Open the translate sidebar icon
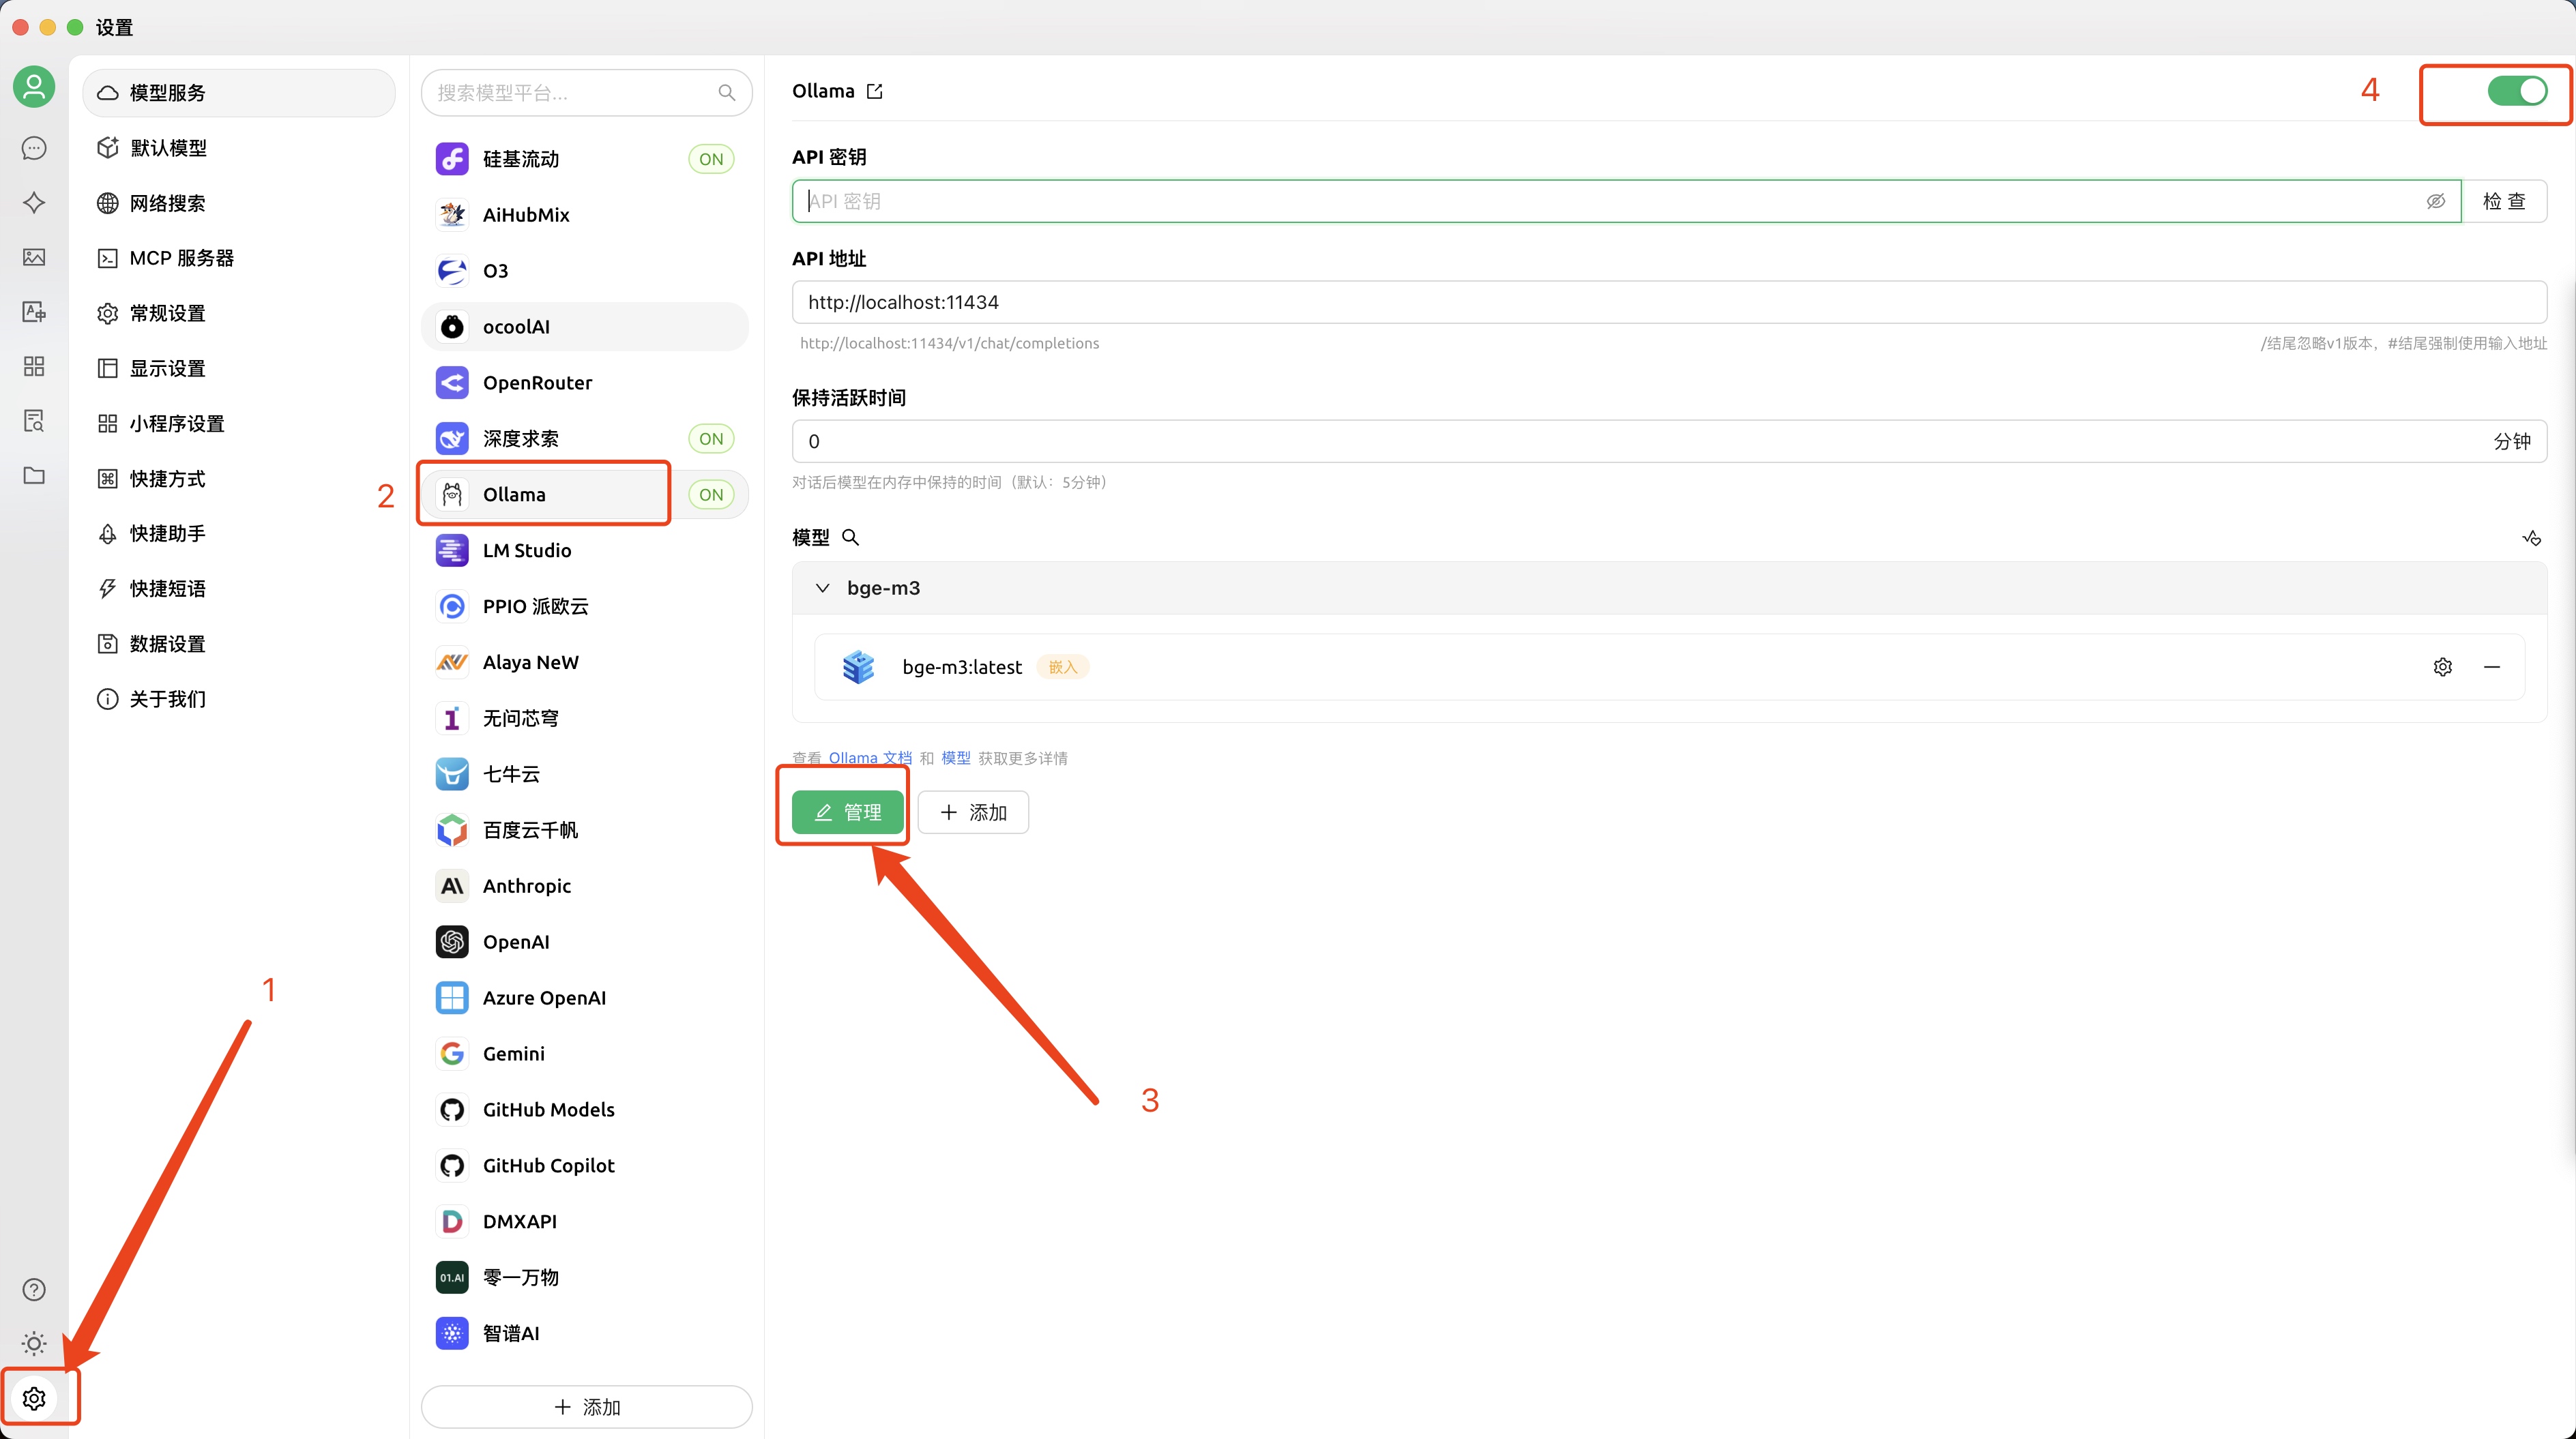 [x=34, y=312]
